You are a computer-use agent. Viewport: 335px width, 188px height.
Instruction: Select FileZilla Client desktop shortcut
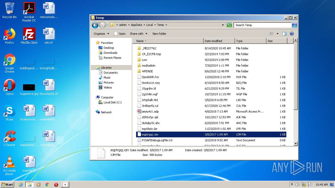point(29,36)
